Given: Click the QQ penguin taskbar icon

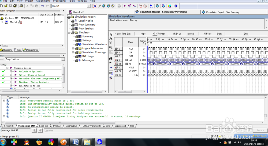Looking at the screenshot, I should (27, 142).
